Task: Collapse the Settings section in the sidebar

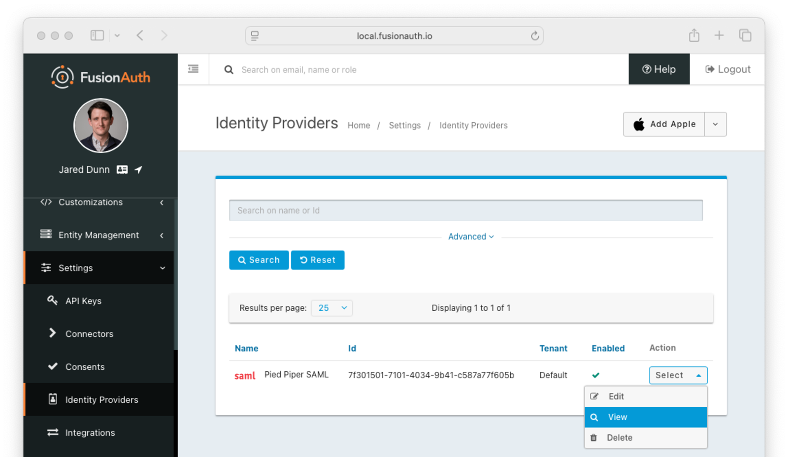Action: (x=163, y=268)
